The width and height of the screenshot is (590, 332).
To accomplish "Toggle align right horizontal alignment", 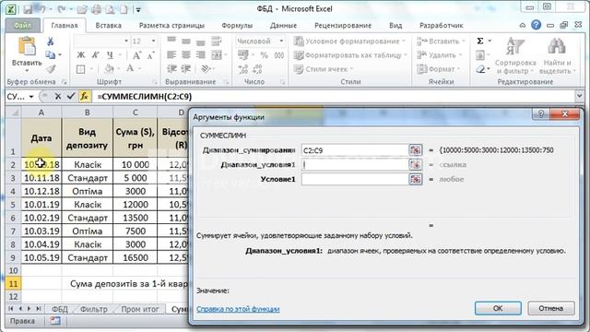I will (x=201, y=55).
